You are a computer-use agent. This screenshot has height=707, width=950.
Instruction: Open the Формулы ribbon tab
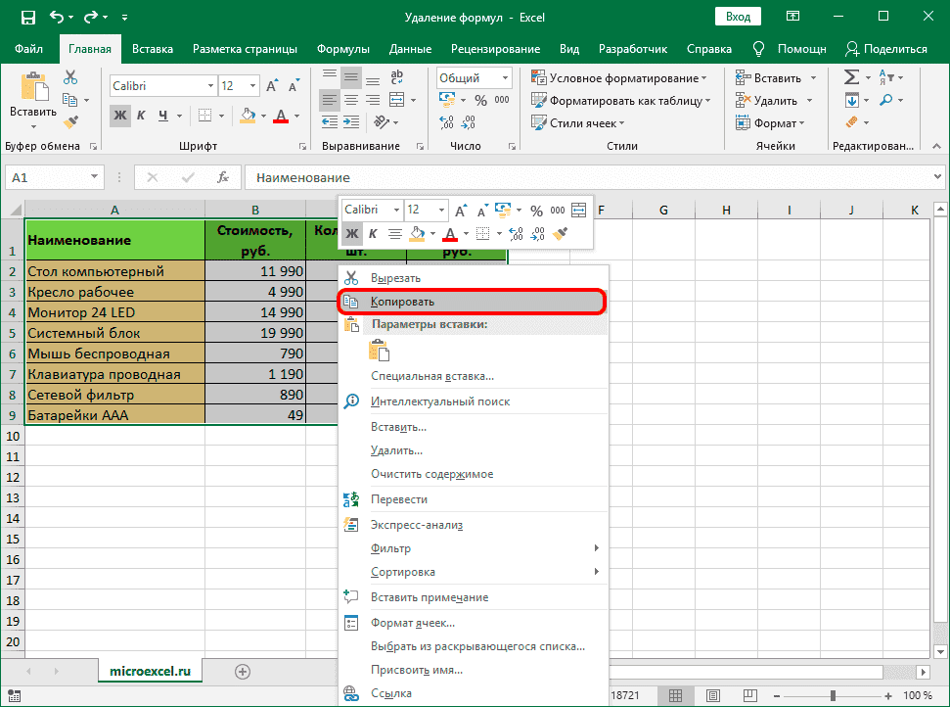pyautogui.click(x=342, y=49)
